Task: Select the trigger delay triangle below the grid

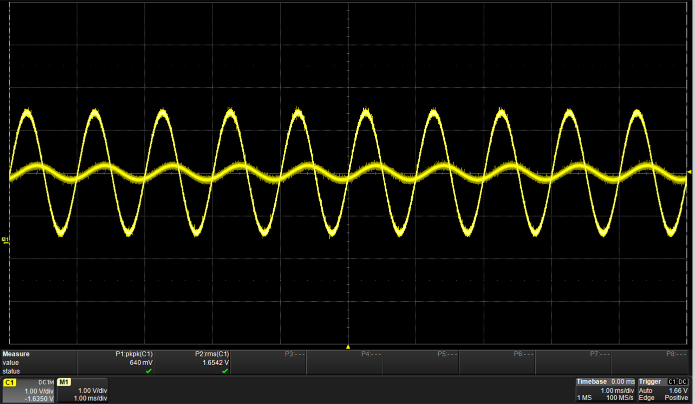Action: [x=348, y=347]
